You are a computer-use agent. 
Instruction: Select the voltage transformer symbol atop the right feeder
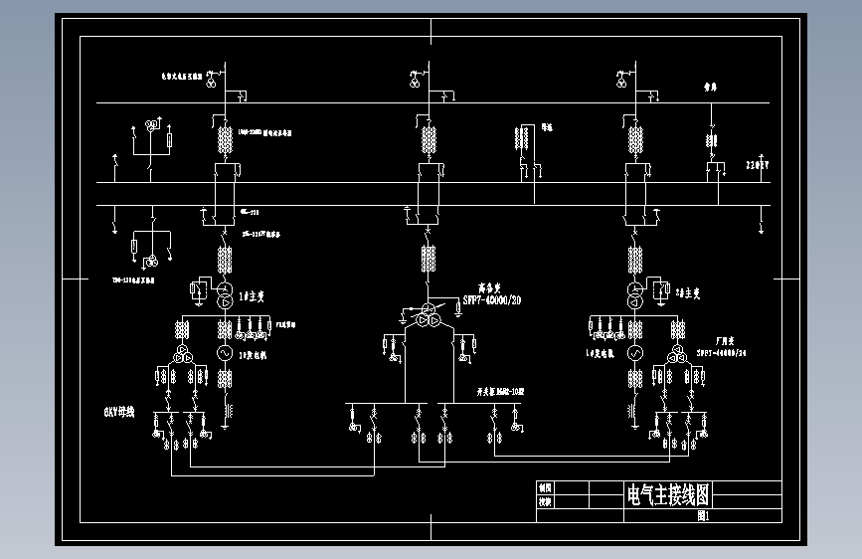(621, 82)
